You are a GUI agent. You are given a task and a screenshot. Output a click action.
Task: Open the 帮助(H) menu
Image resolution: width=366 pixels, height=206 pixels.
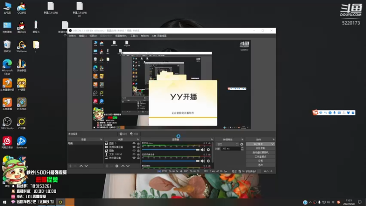point(145,36)
